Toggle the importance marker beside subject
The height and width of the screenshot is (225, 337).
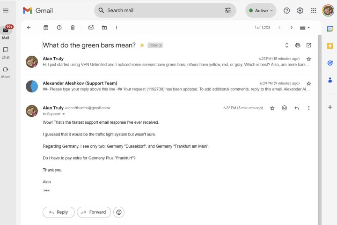pos(142,45)
